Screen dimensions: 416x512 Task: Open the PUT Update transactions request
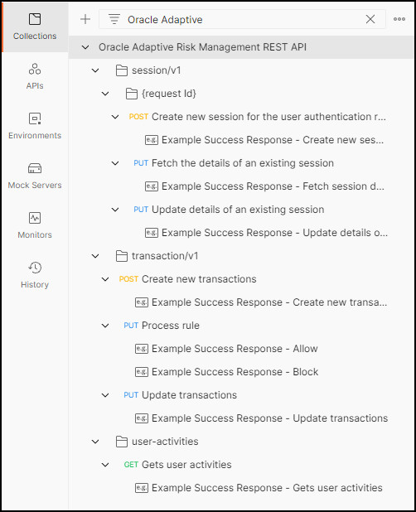click(x=180, y=395)
